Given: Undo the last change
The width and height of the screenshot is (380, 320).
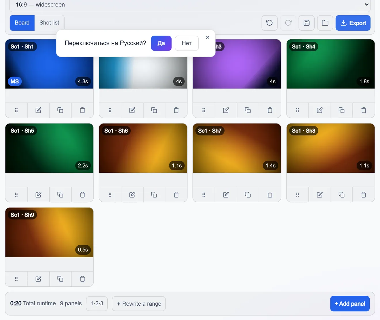Looking at the screenshot, I should pyautogui.click(x=269, y=23).
